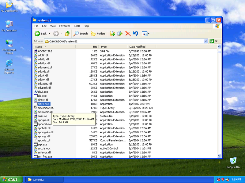Viewport: 245px width, 183px height.
Task: Open the Search pane
Action: pyautogui.click(x=81, y=34)
